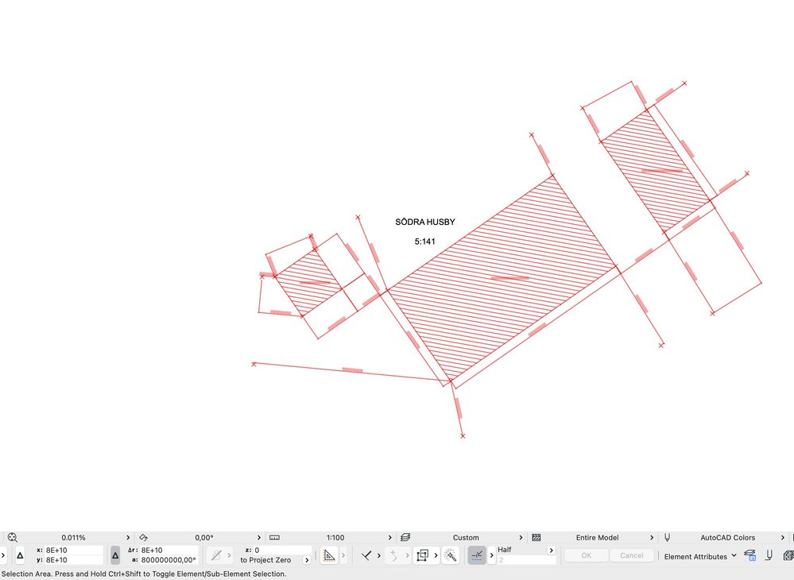Toggle relative coordinates delta for x/y

(x=20, y=555)
